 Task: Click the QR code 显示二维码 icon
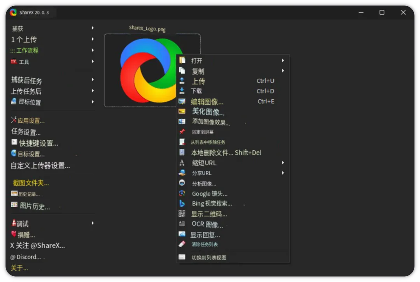[x=182, y=213]
